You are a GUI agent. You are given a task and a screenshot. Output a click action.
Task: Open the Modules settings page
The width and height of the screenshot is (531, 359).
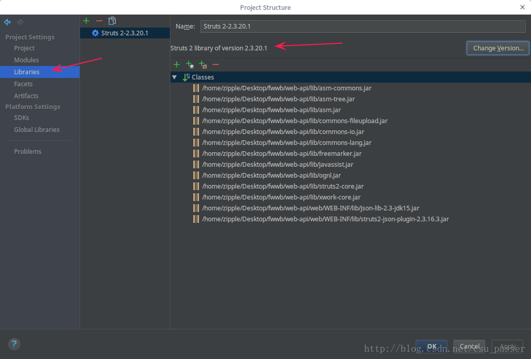[x=26, y=60]
